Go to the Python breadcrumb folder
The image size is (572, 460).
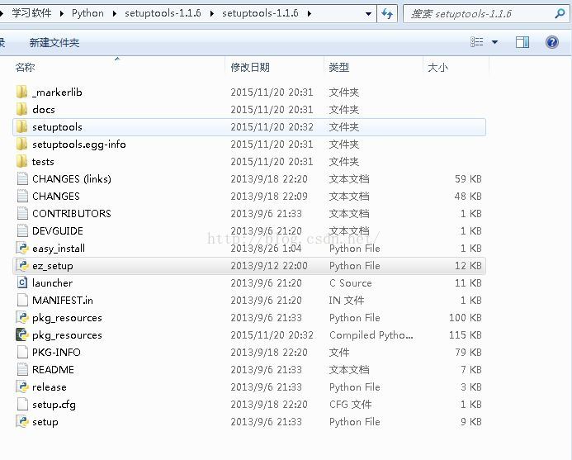[87, 13]
